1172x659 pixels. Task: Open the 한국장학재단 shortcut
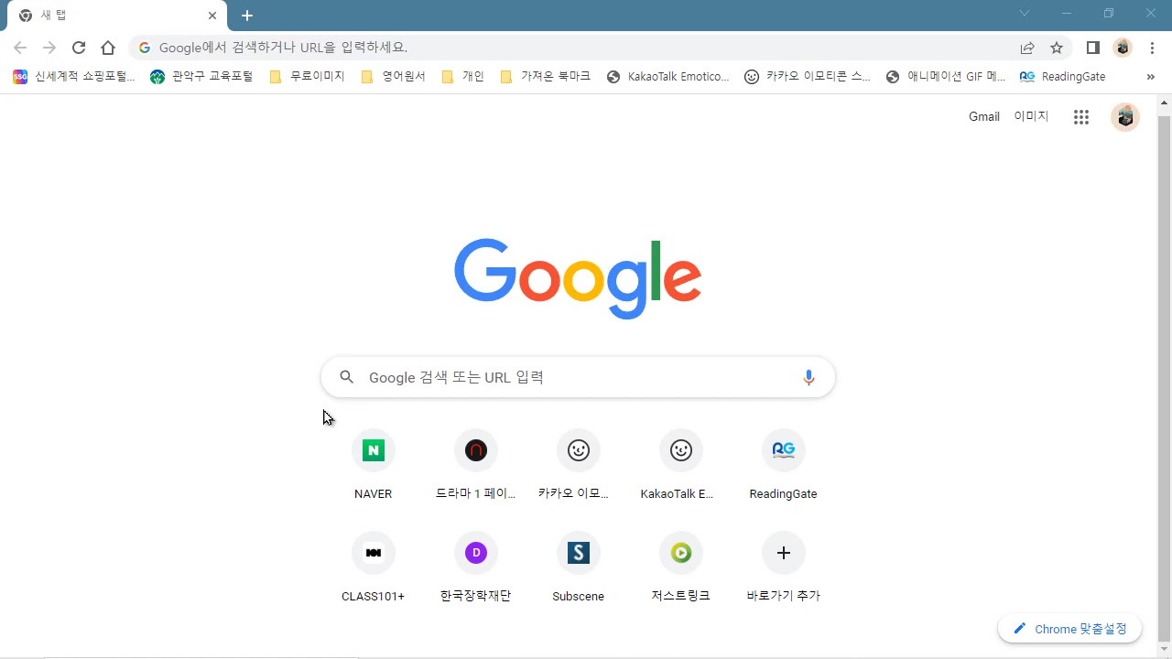475,552
